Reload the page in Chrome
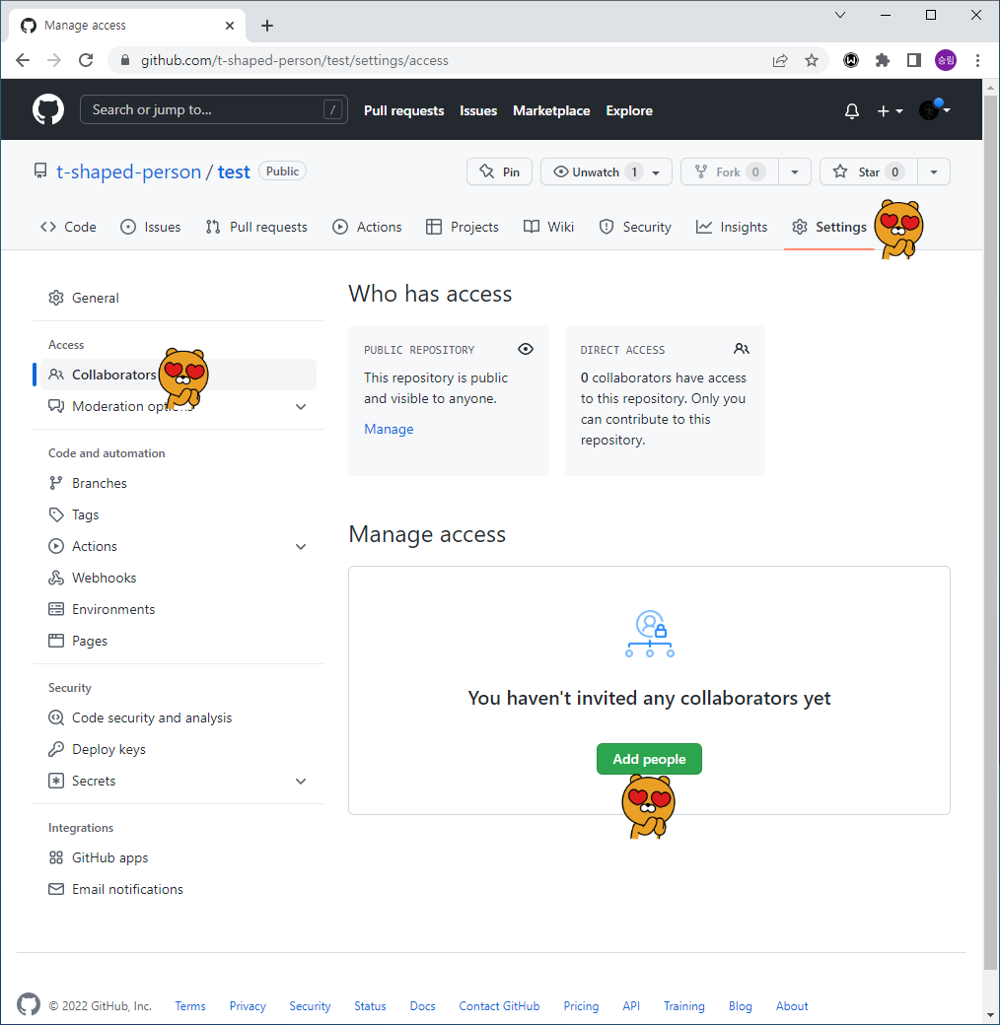Screen dimensions: 1000x1025 pos(86,60)
